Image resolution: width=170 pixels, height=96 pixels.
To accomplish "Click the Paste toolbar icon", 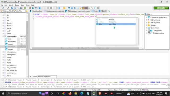I will coord(15,8).
